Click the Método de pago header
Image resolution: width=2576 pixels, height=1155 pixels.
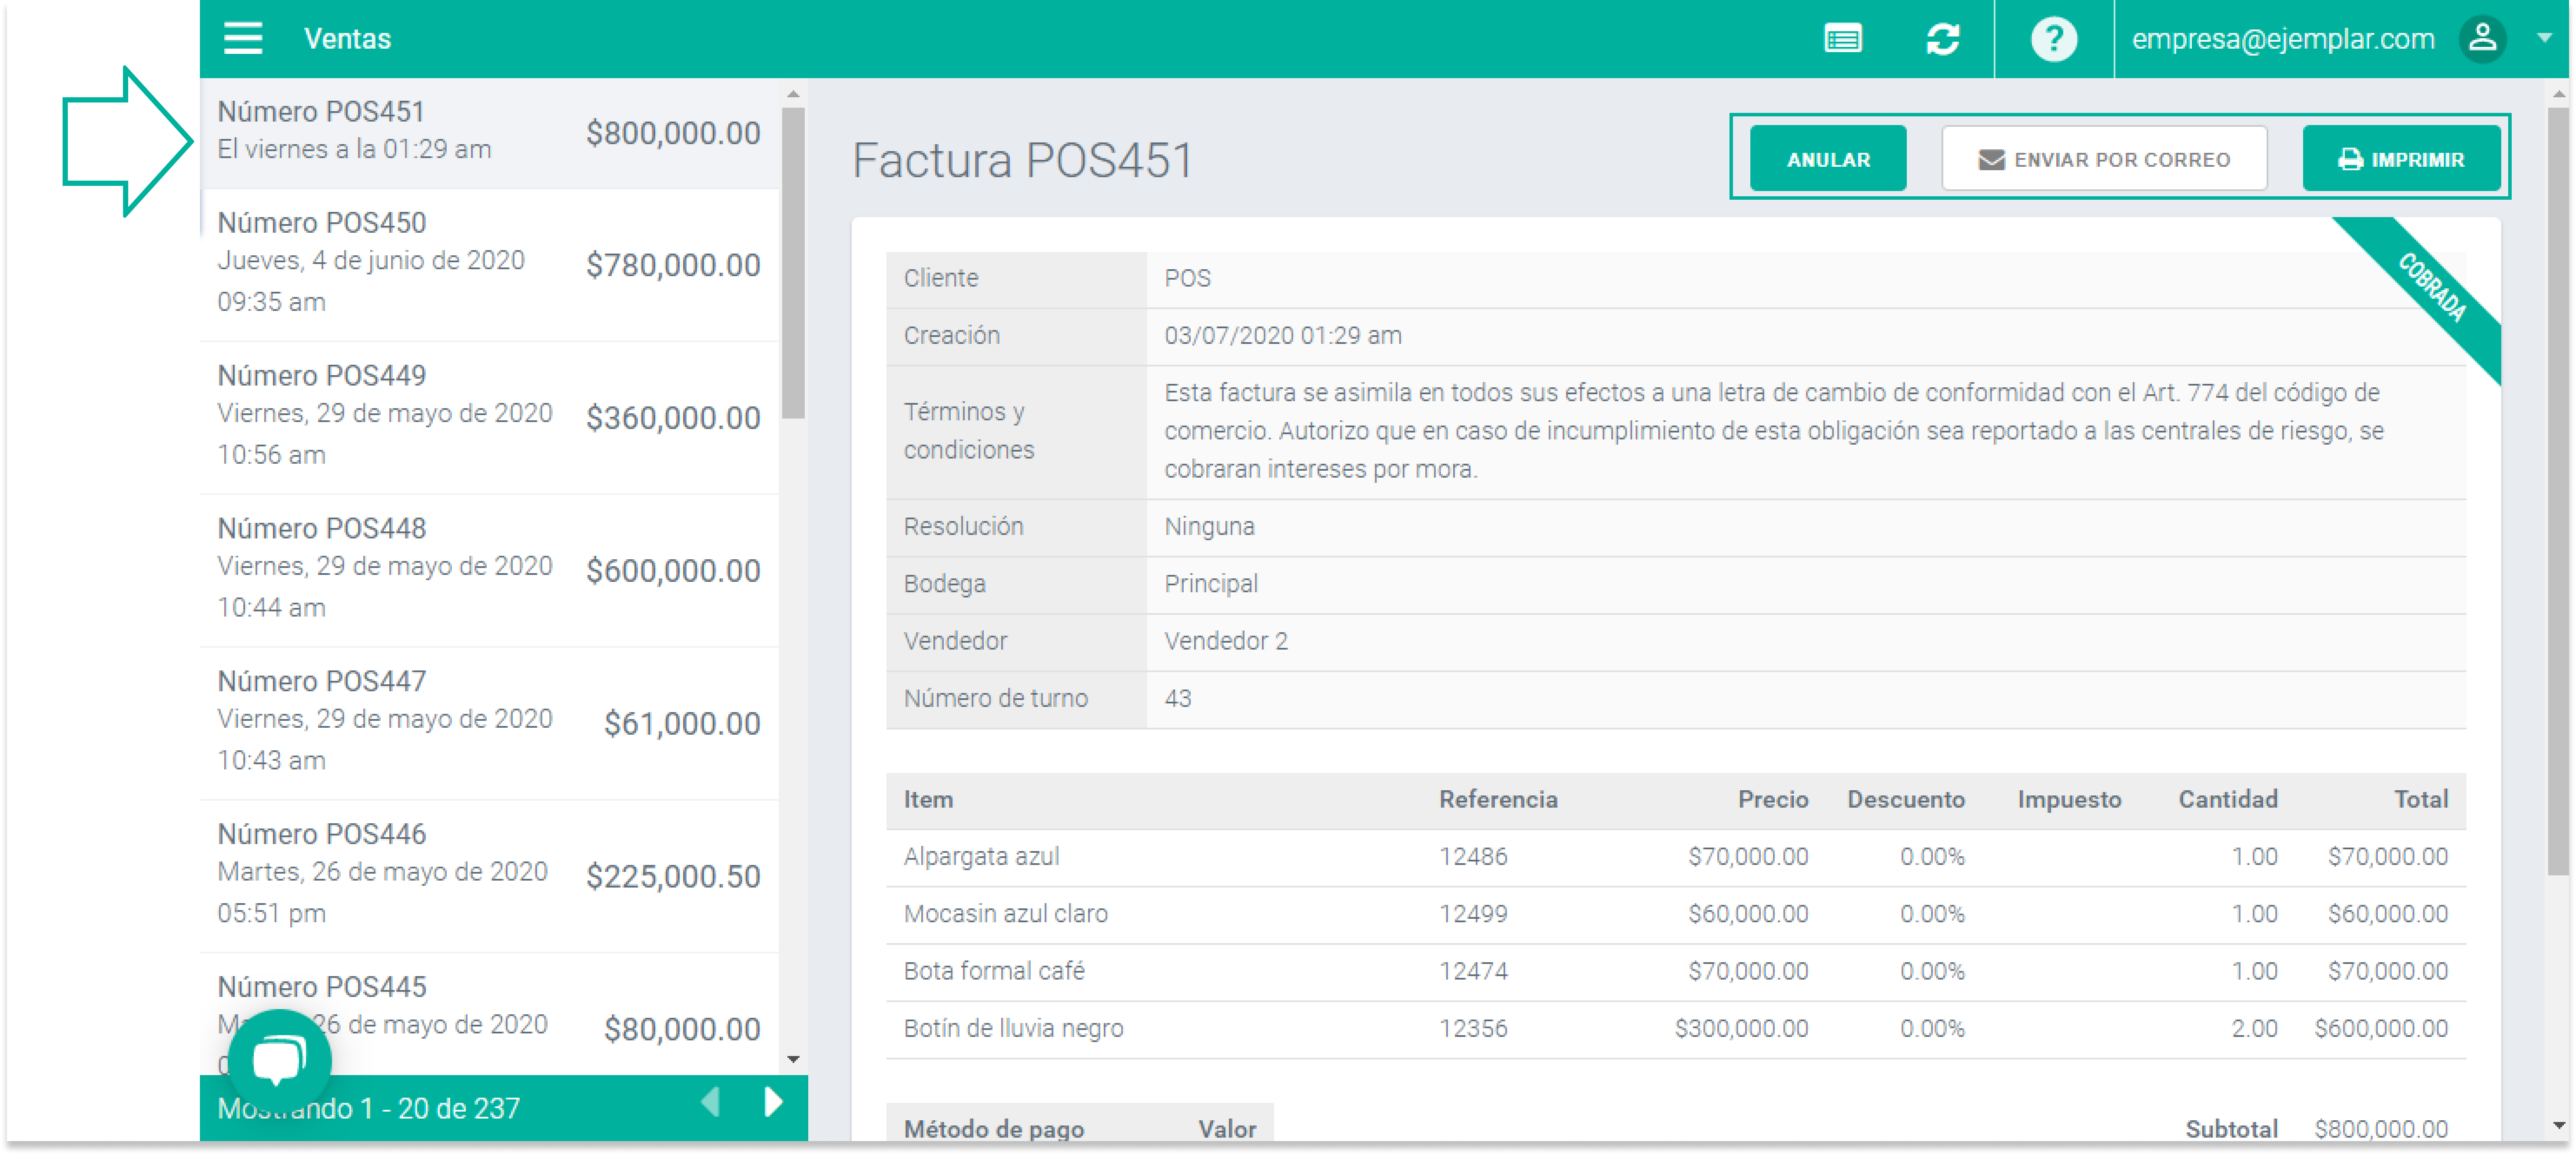click(x=994, y=1129)
